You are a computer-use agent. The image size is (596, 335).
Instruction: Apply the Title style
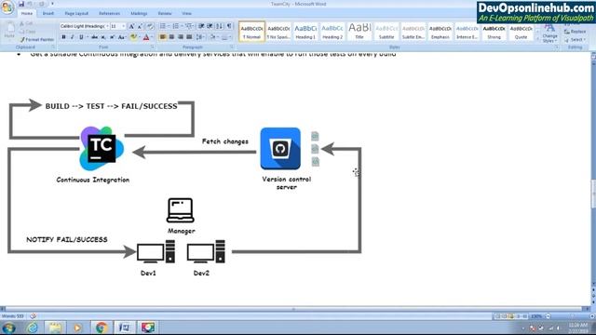coord(359,31)
